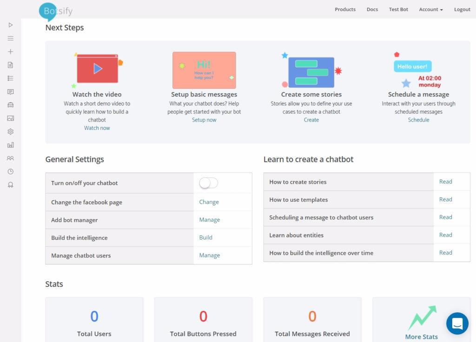Expand the Account dropdown menu
This screenshot has height=342, width=476.
(430, 9)
